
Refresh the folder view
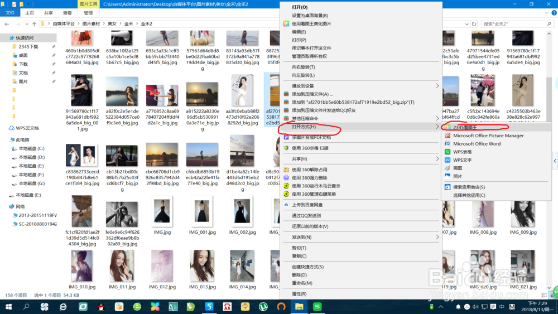point(474,24)
